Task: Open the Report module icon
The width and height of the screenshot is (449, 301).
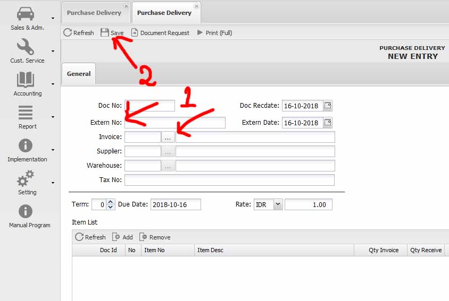Action: (26, 113)
